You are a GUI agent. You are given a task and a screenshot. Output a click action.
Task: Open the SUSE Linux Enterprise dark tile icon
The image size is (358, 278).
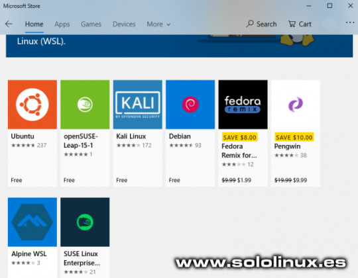(85, 222)
